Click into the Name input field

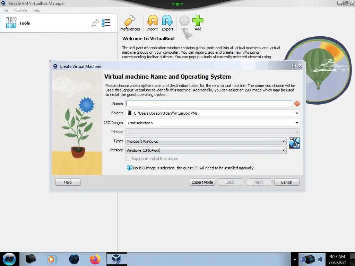click(x=209, y=104)
